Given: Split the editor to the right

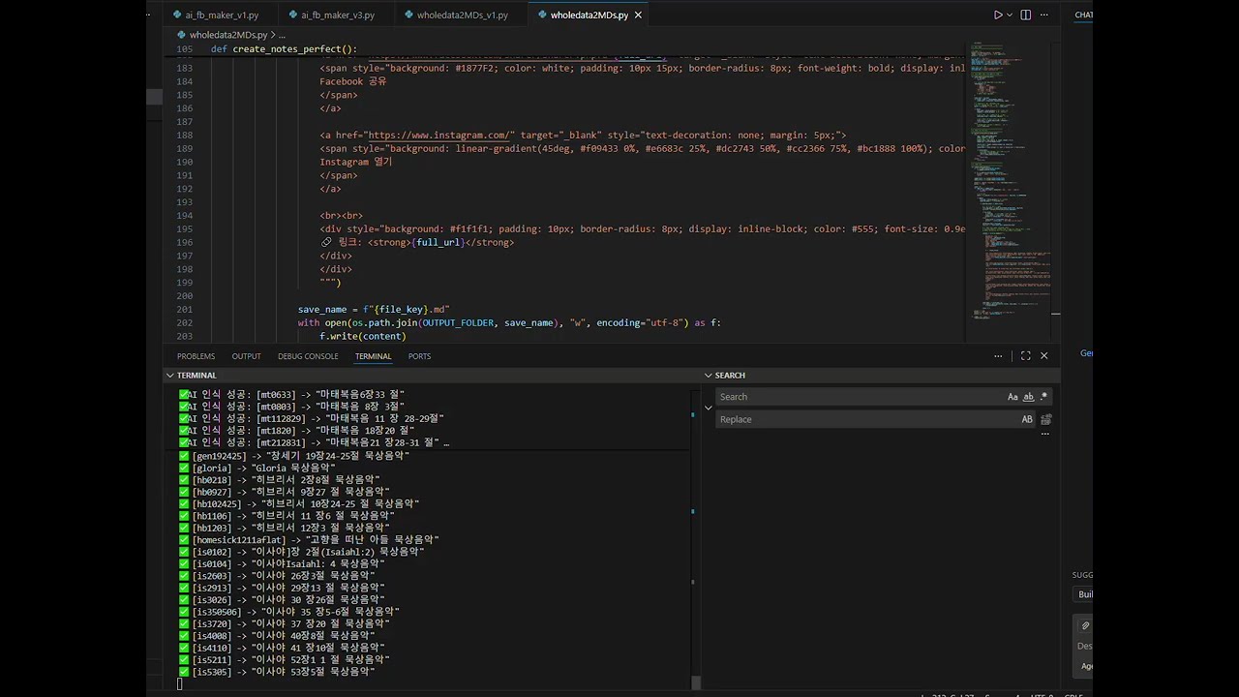Looking at the screenshot, I should click(1026, 15).
